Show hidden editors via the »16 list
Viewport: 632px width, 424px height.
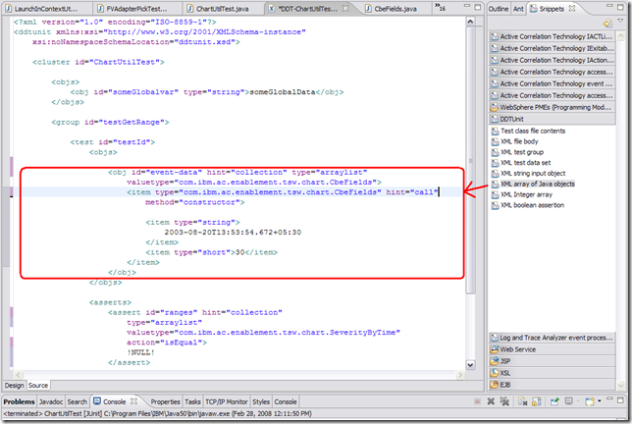click(440, 8)
